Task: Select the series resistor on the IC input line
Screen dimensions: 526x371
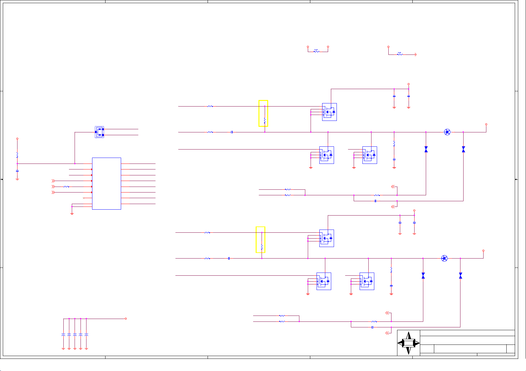Action: tap(66, 187)
